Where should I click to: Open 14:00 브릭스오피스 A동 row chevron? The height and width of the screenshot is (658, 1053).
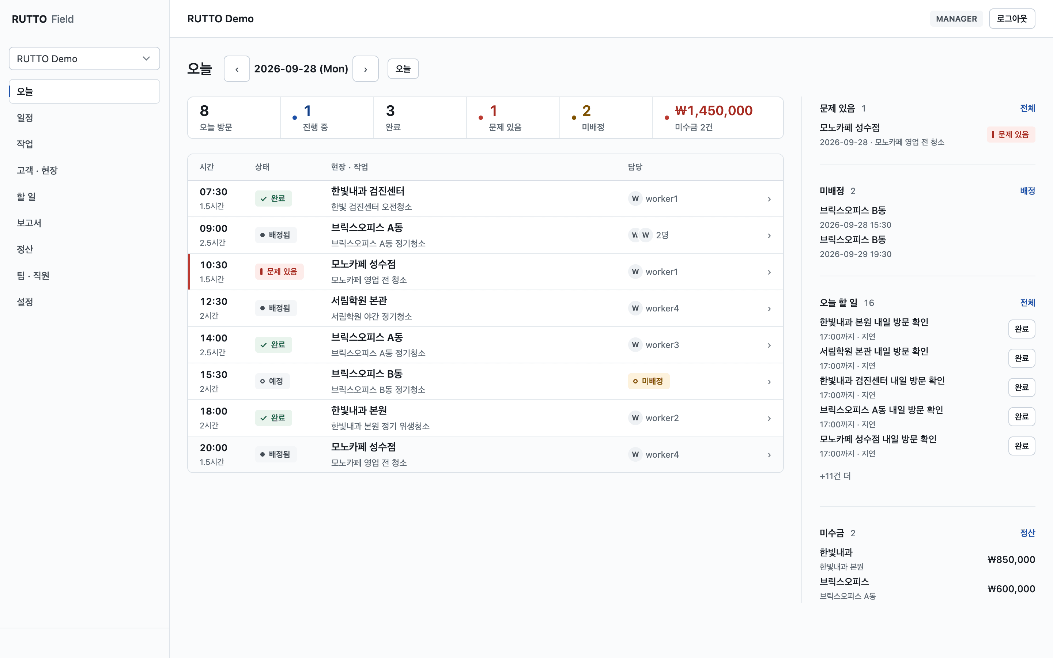(x=769, y=345)
